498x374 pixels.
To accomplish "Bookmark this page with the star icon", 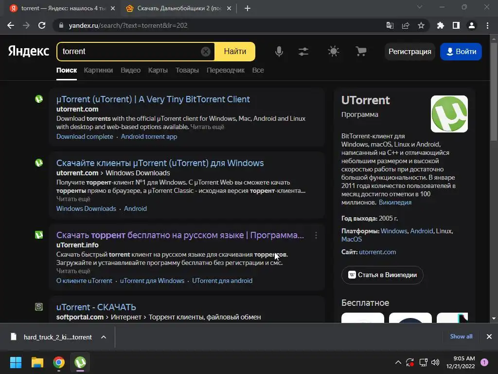I will pos(421,25).
